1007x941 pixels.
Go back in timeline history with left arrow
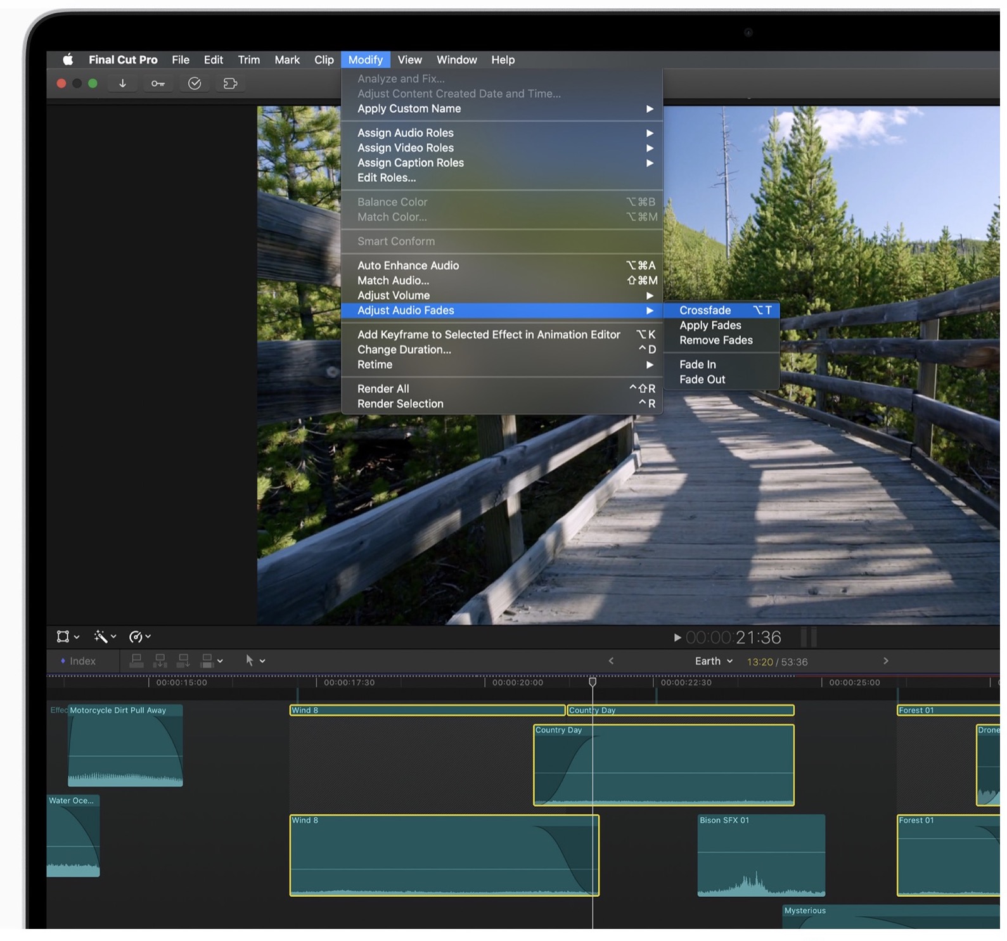click(611, 661)
